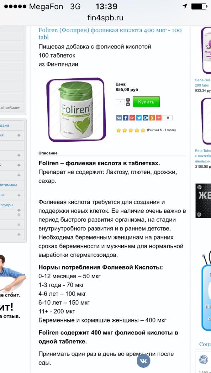Open more sharing options plus icon
211x373 pixels.
click(x=159, y=118)
